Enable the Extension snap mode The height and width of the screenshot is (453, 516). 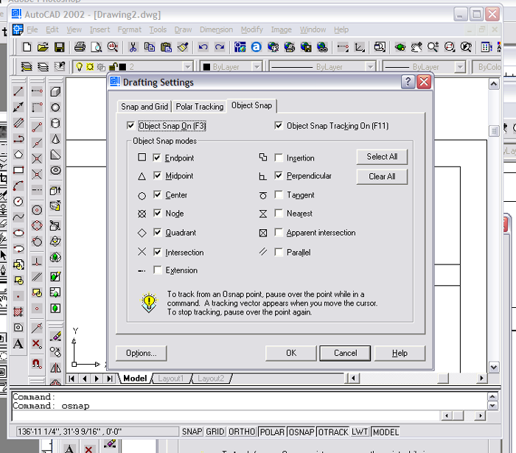click(x=157, y=270)
